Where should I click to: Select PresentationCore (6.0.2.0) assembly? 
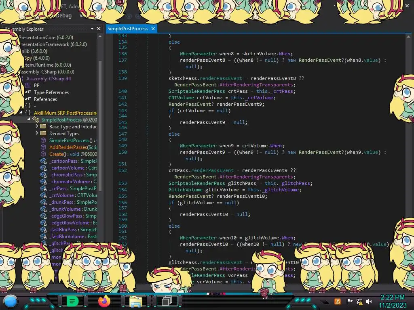point(45,38)
